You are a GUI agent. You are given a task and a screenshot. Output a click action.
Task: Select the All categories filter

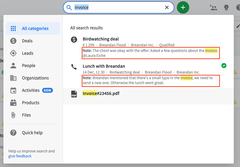(33, 28)
